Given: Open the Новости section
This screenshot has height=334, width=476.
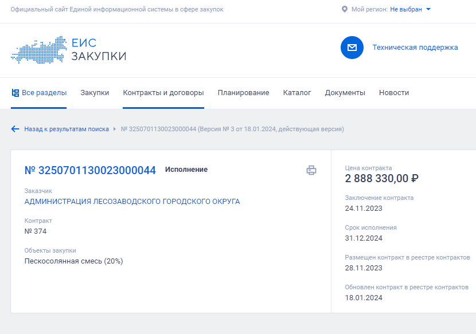Looking at the screenshot, I should (394, 93).
